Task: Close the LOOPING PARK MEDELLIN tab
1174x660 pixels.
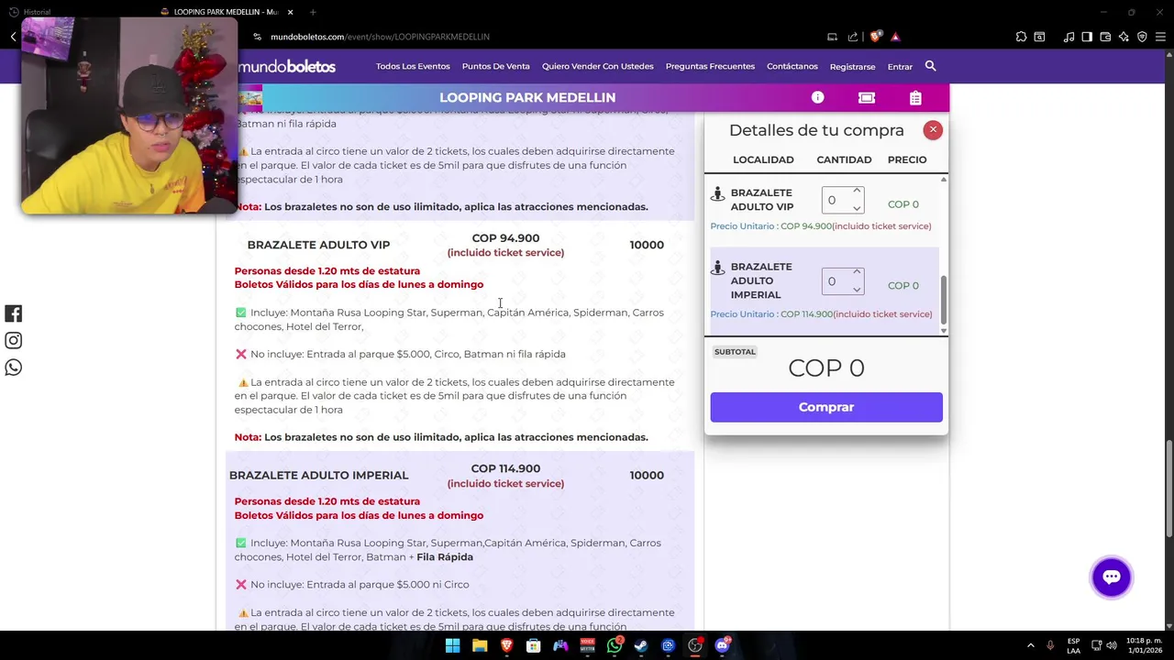Action: (x=291, y=12)
